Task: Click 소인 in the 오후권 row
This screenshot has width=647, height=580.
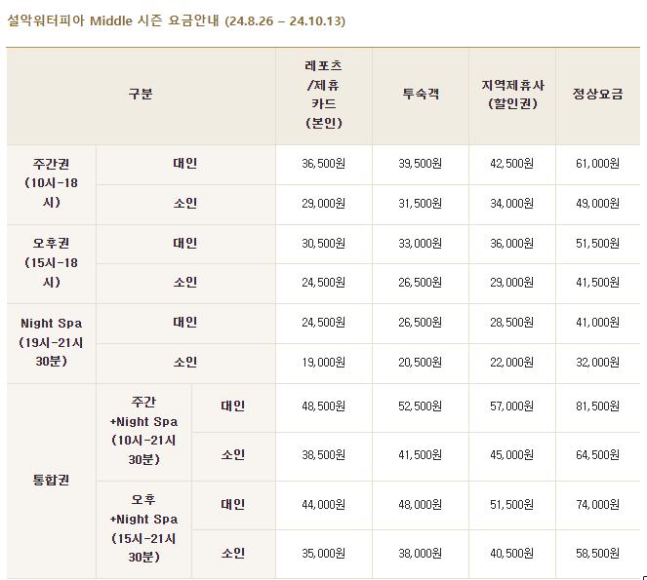Action: click(x=185, y=283)
